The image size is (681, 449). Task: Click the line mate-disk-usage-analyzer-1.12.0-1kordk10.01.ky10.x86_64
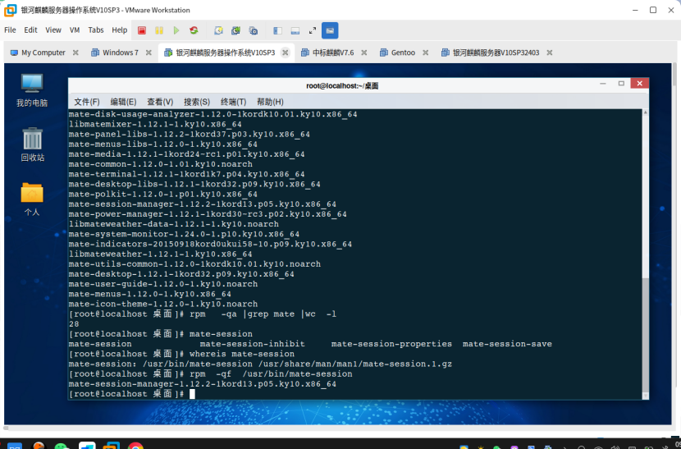coord(213,114)
